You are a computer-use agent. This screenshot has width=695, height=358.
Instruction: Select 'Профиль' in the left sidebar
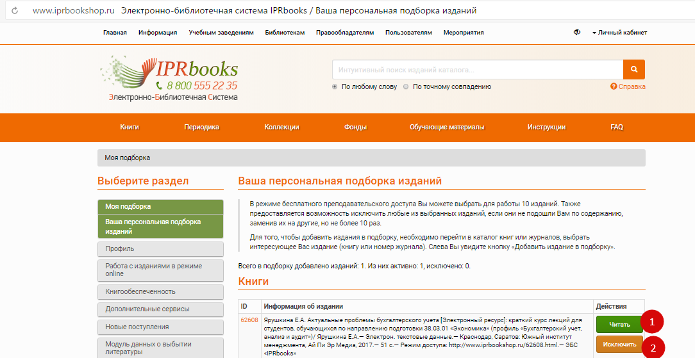160,248
